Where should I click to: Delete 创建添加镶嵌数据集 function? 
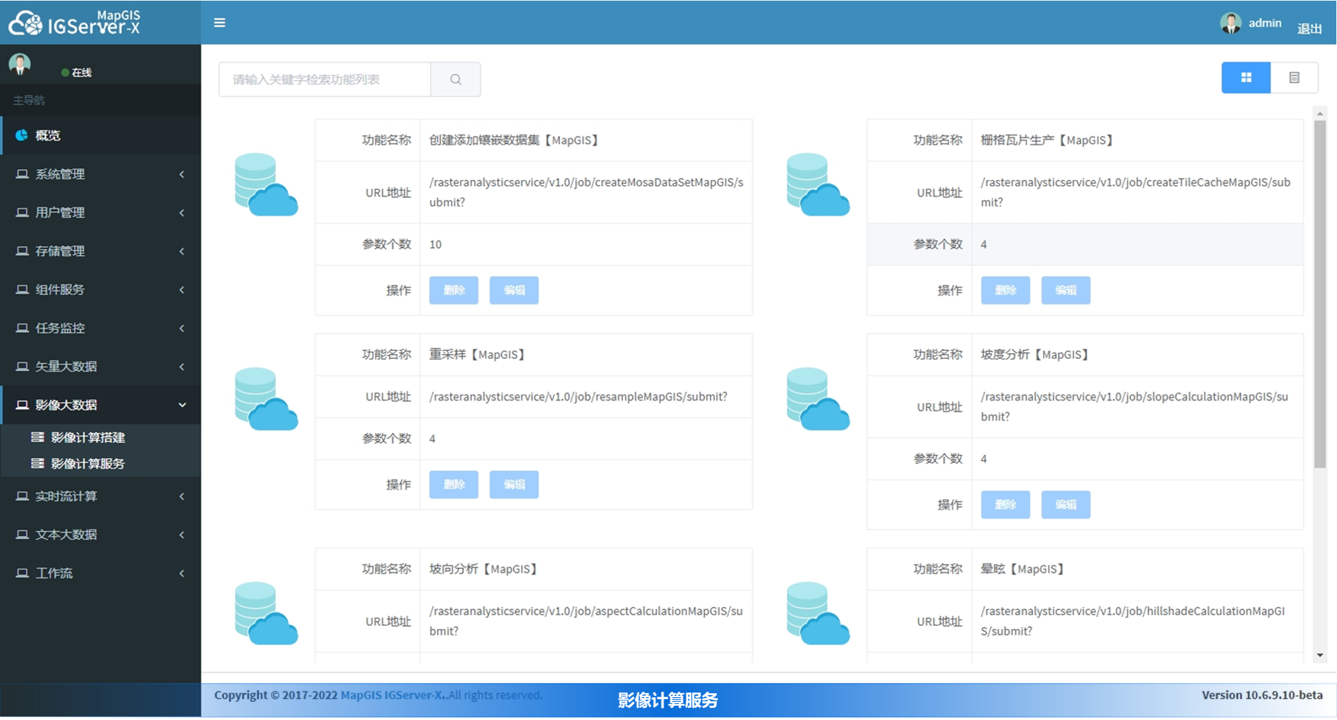coord(454,290)
